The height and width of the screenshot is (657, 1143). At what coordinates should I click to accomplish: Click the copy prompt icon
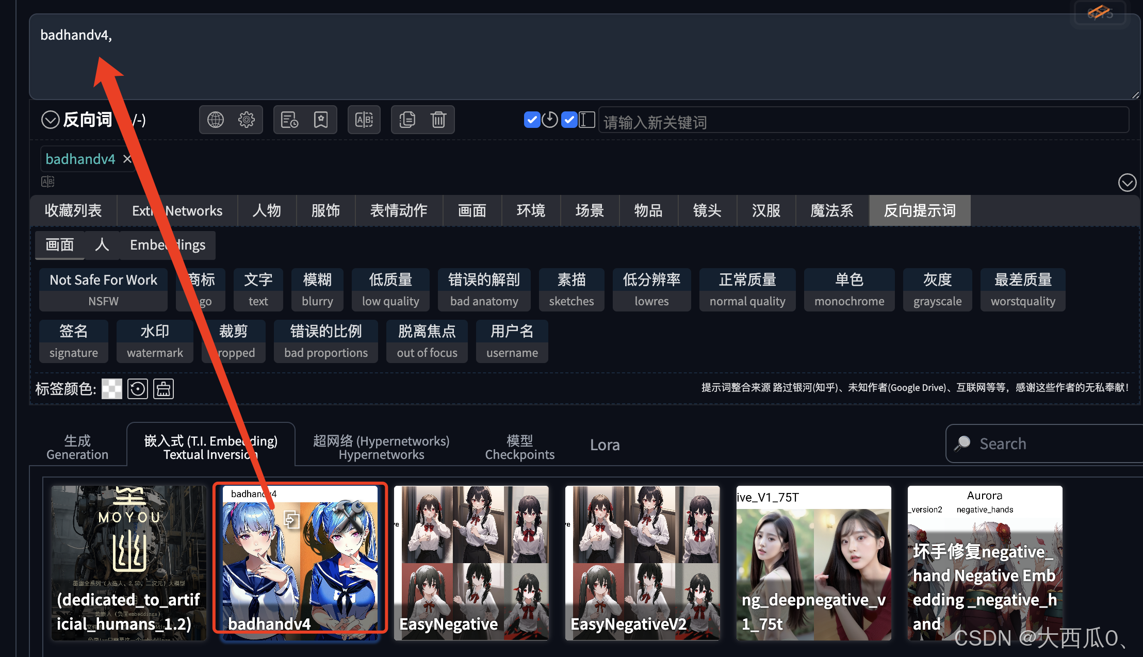[407, 120]
